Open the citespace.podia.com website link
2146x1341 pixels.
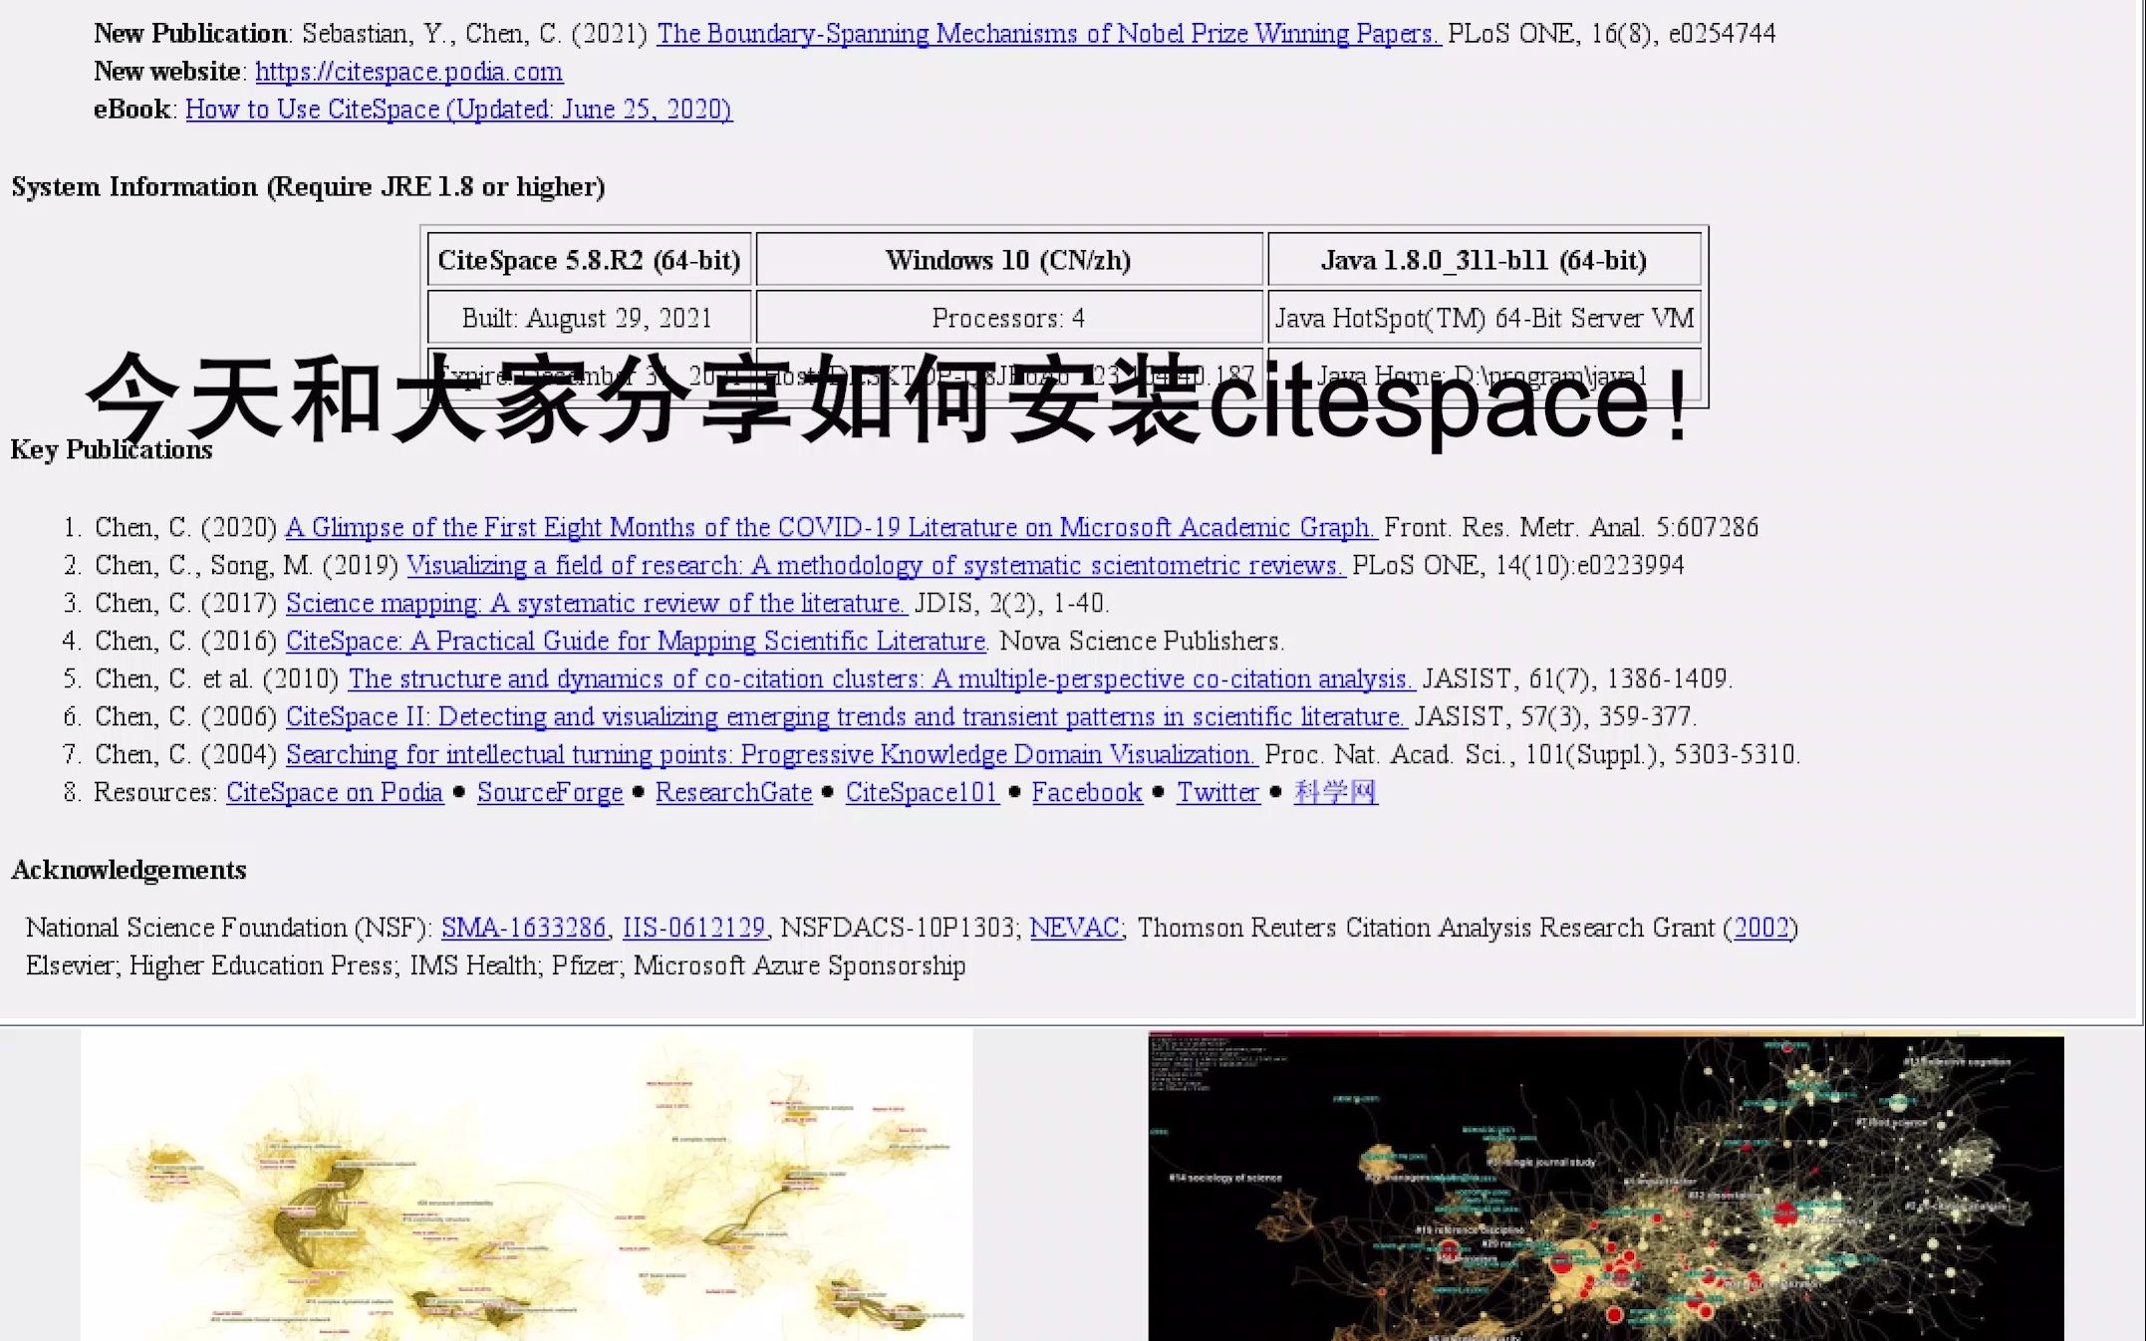[x=408, y=72]
